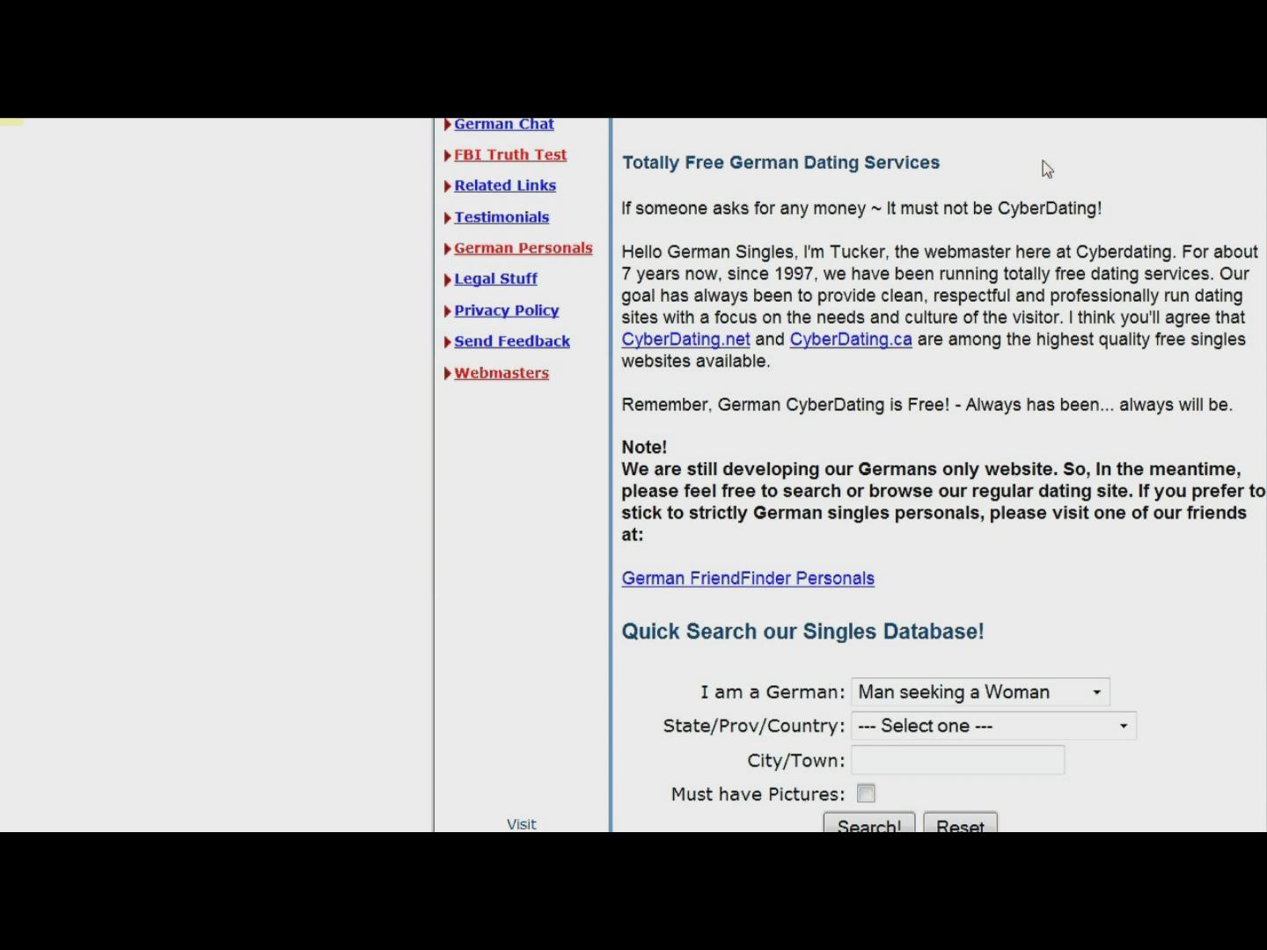The image size is (1267, 950).
Task: Focus the City/Town text field
Action: [x=957, y=760]
